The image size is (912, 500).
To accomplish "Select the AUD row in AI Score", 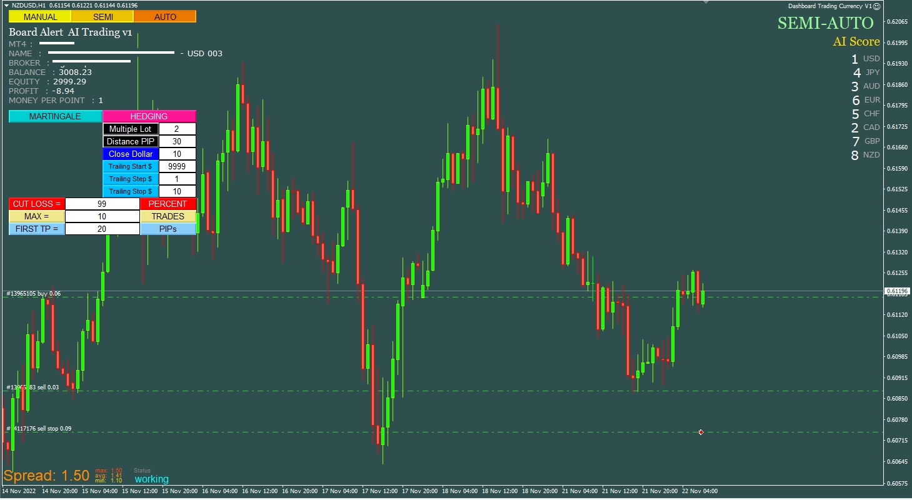I will [865, 86].
